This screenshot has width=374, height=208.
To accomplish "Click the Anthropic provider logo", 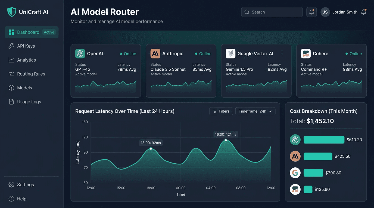I will coord(155,54).
